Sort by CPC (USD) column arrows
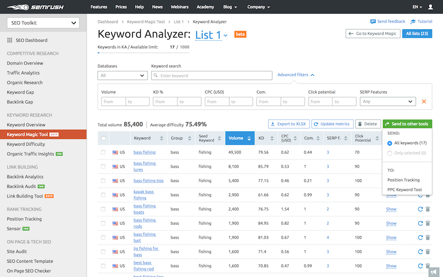Viewport: 443px width, 277px height. click(295, 138)
